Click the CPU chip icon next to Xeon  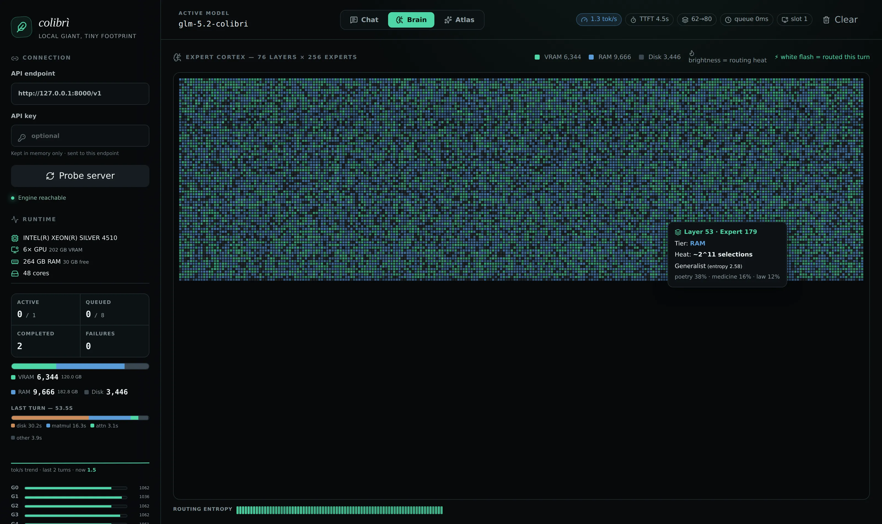pyautogui.click(x=15, y=238)
